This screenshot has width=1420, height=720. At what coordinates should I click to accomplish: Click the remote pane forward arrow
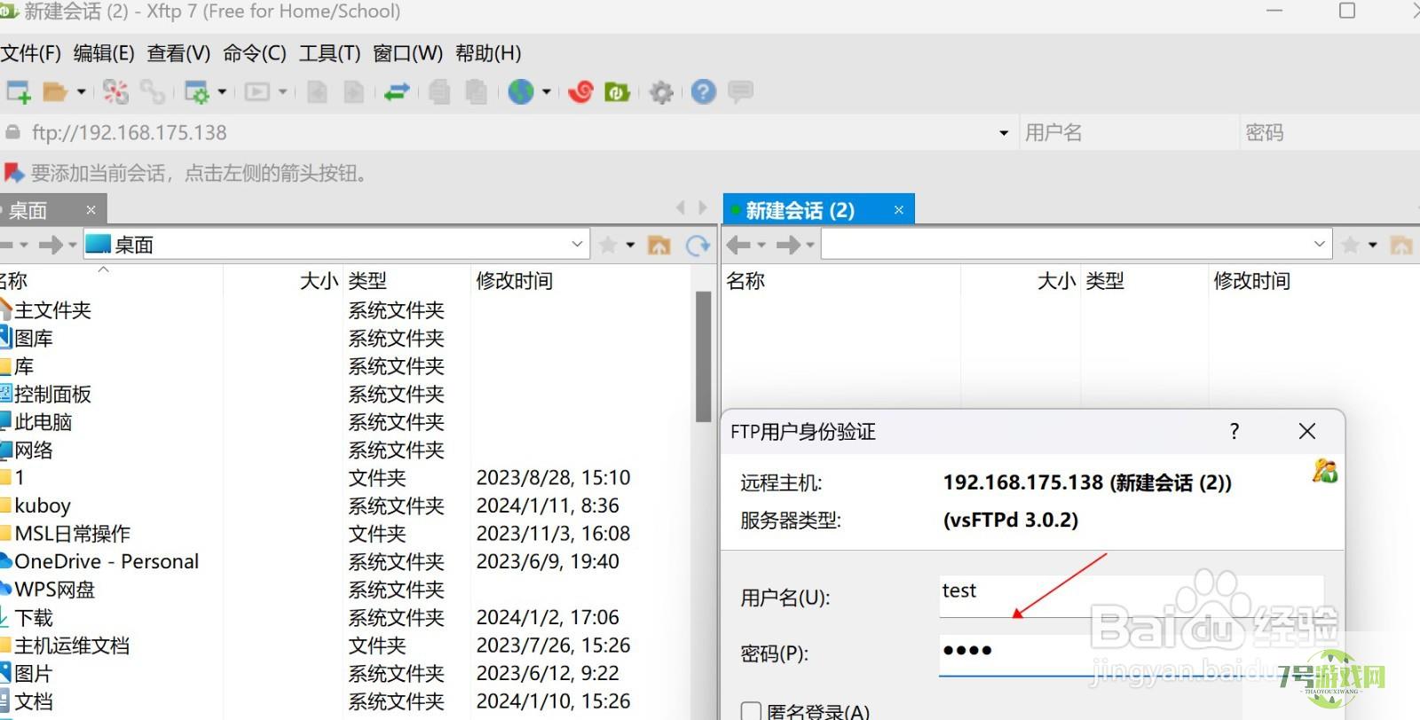pos(788,245)
